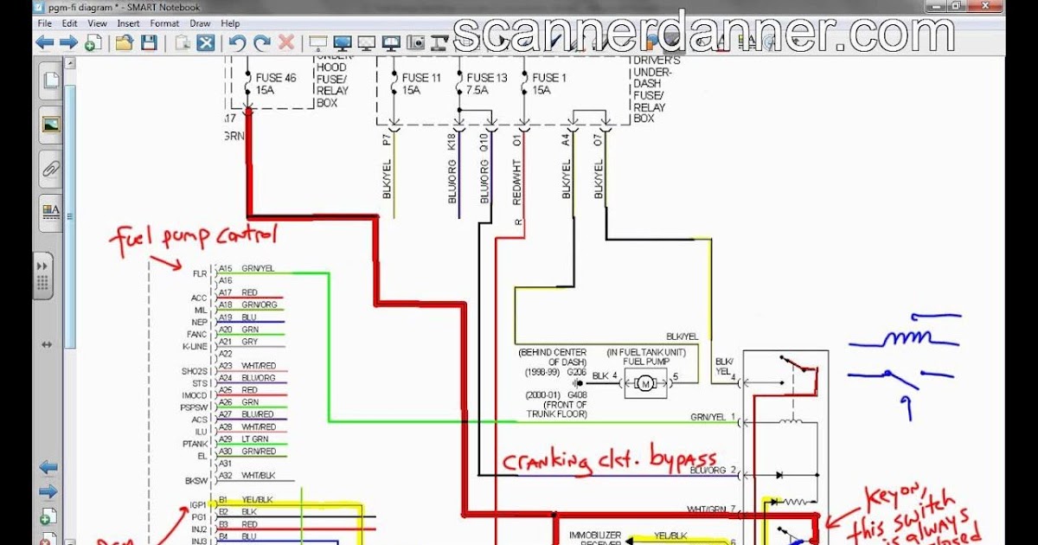Move sidebar to other side with double arrow
Screen dimensions: 1038x545
tap(47, 344)
